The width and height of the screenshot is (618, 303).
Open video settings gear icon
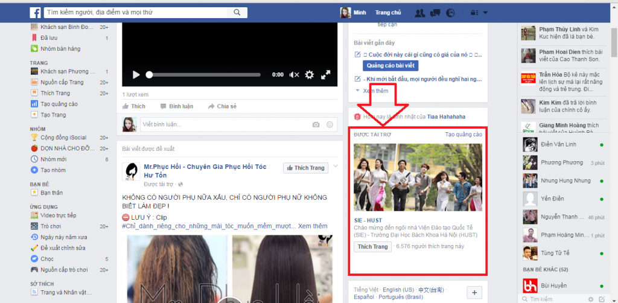pos(310,74)
